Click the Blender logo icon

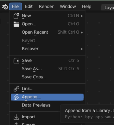click(x=5, y=7)
